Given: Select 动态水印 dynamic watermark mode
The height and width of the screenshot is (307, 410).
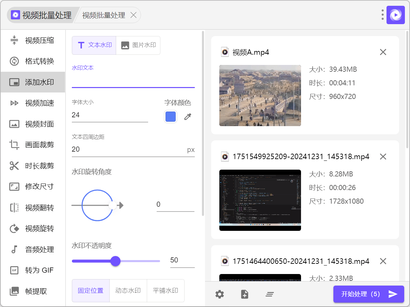Looking at the screenshot, I should 128,291.
